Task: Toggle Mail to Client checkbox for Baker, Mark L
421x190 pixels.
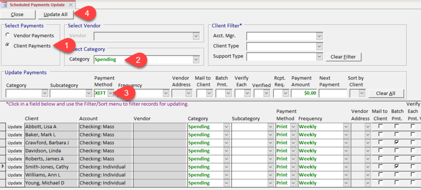Action: 380,135
